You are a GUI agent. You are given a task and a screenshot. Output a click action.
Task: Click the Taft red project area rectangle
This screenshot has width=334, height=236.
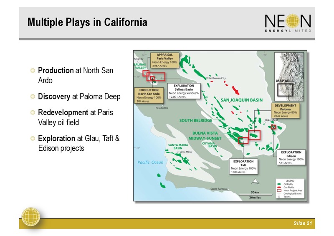click(243, 140)
